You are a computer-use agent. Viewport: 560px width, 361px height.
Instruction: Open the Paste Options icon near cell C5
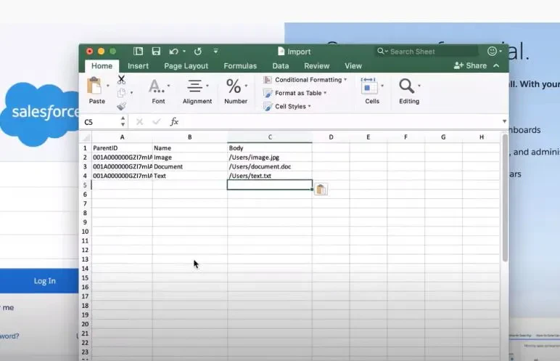(321, 190)
